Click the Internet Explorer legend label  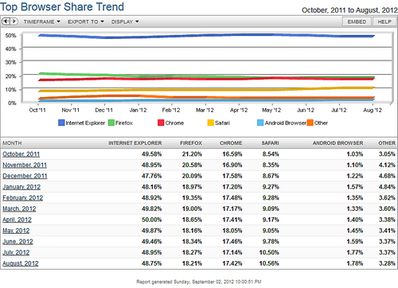(x=85, y=123)
